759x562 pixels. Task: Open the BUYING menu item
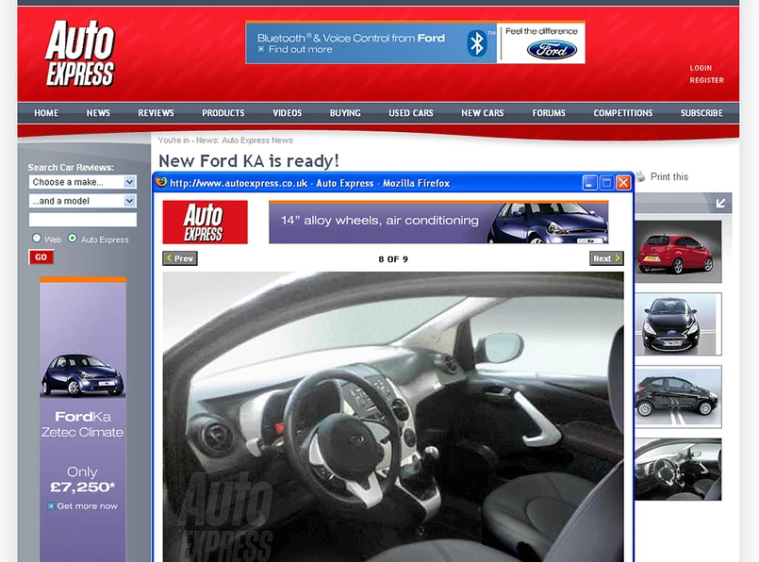click(x=345, y=113)
